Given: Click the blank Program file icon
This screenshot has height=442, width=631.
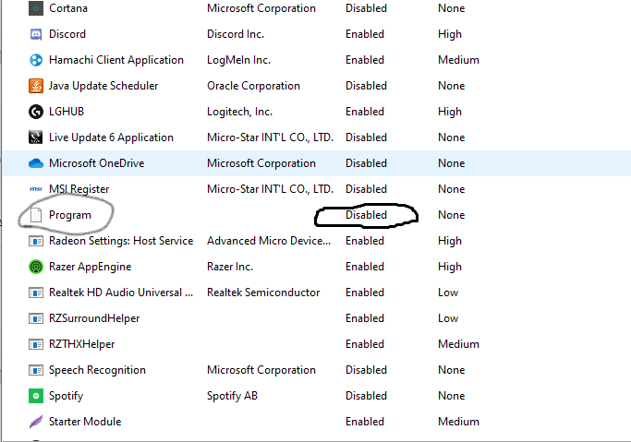Looking at the screenshot, I should coord(36,215).
